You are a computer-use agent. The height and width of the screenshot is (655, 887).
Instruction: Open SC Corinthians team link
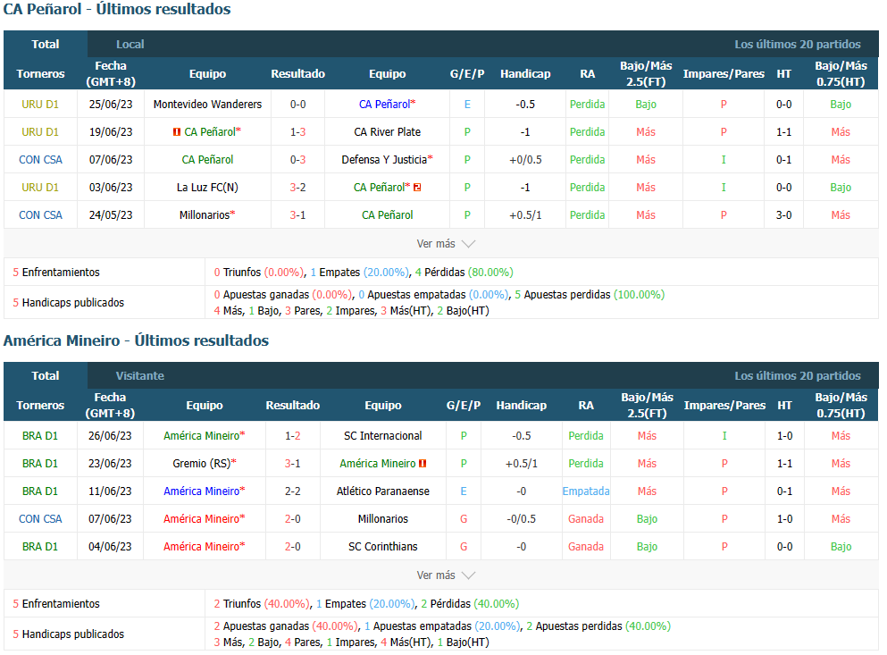click(x=383, y=547)
